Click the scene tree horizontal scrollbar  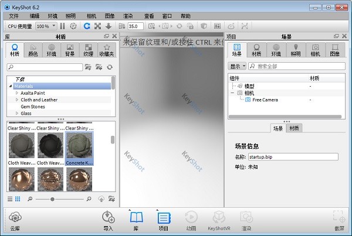(285, 117)
